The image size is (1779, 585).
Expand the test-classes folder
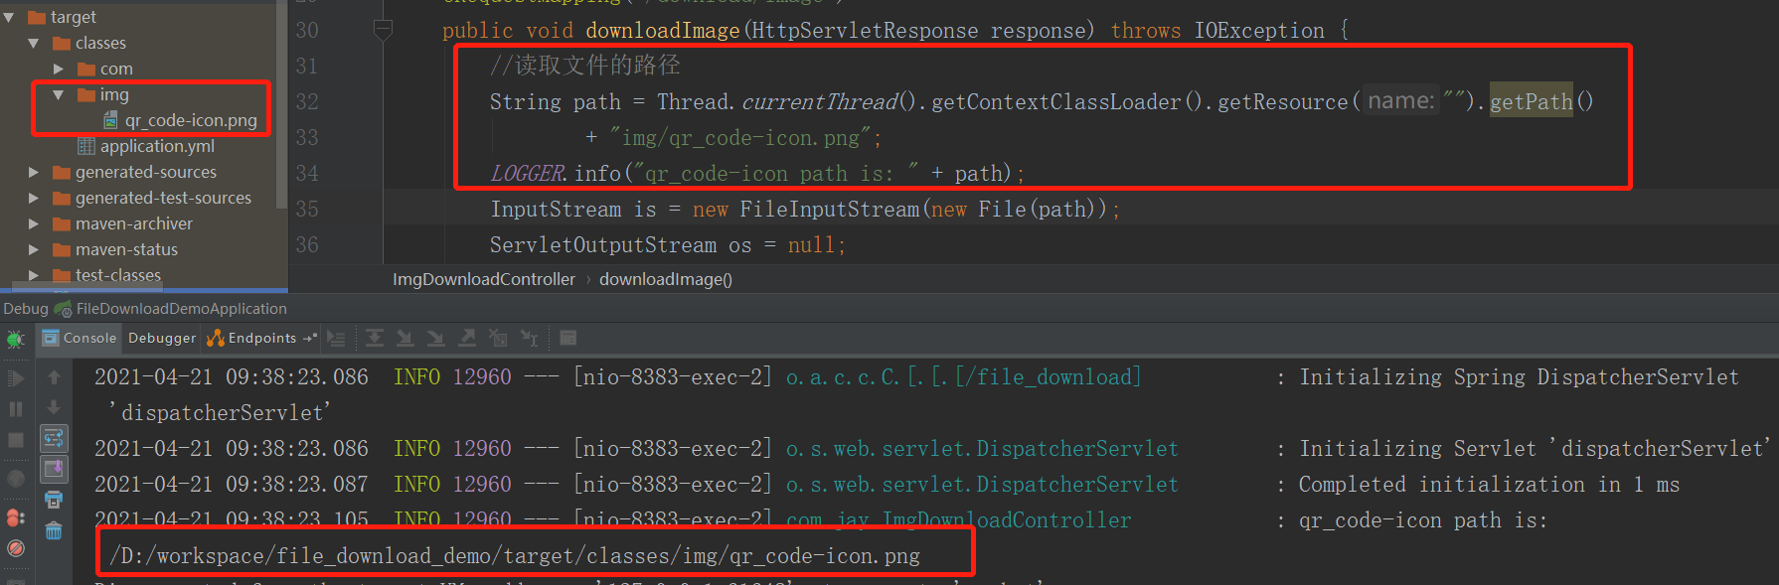[x=34, y=275]
